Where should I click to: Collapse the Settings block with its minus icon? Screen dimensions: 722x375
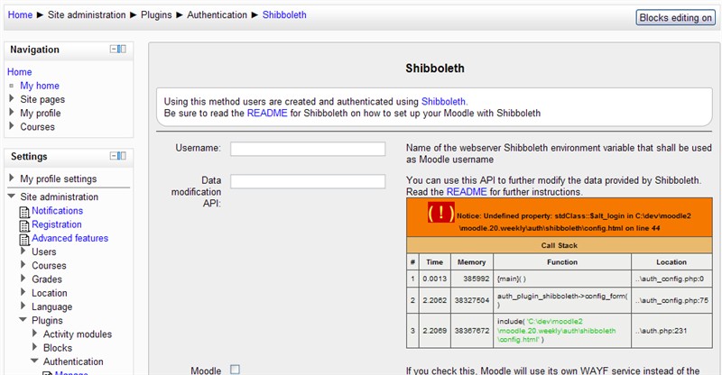pyautogui.click(x=114, y=156)
